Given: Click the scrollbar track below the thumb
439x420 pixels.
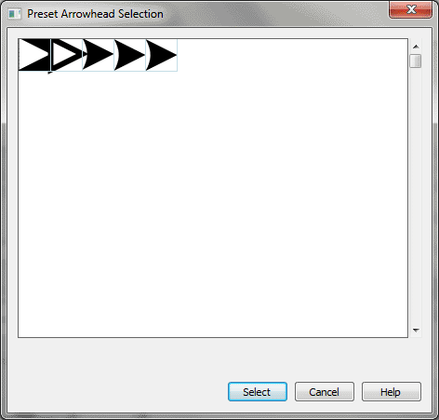Looking at the screenshot, I should coord(416,196).
